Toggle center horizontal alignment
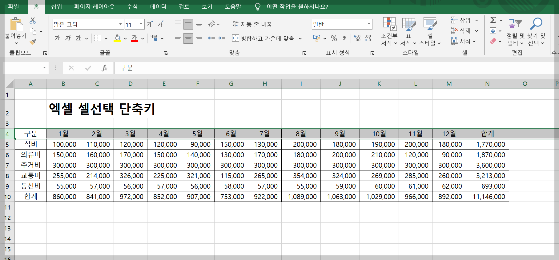Viewport: 559px width, 260px height. point(188,38)
